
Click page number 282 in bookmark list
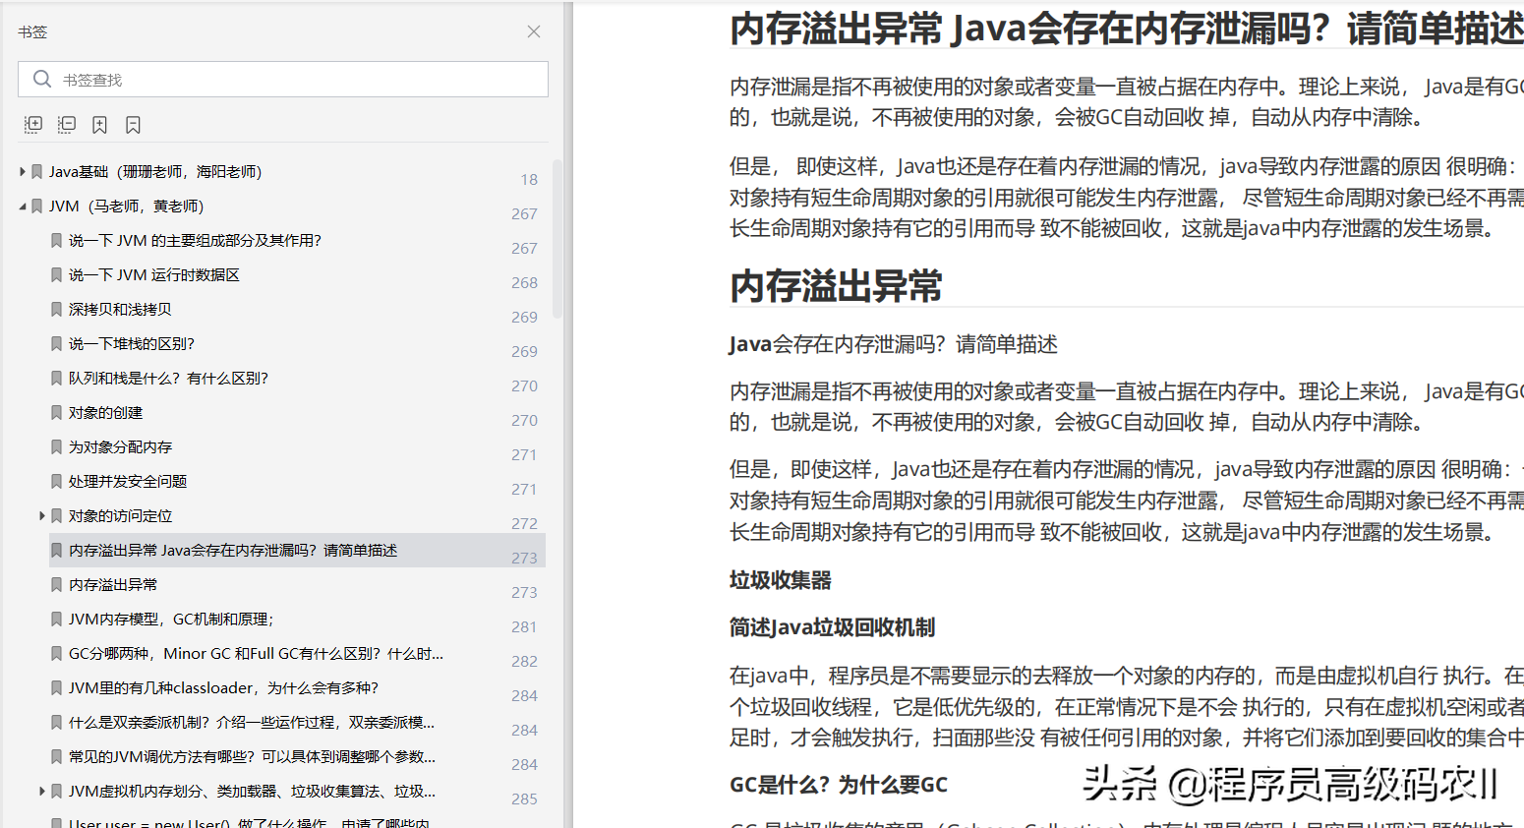point(524,661)
